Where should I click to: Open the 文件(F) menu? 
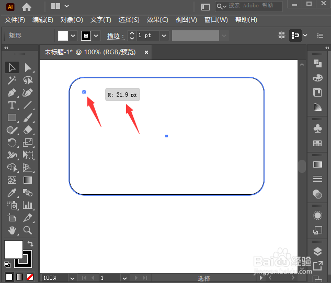click(15, 20)
